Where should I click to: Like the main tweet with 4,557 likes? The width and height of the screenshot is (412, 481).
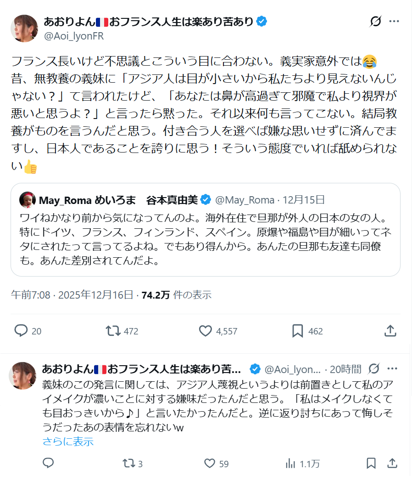point(205,331)
